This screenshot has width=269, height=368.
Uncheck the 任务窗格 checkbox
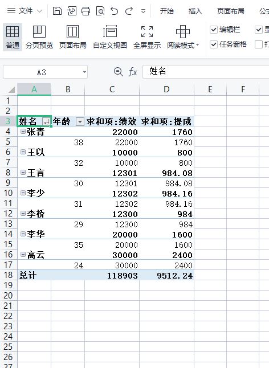pyautogui.click(x=214, y=44)
